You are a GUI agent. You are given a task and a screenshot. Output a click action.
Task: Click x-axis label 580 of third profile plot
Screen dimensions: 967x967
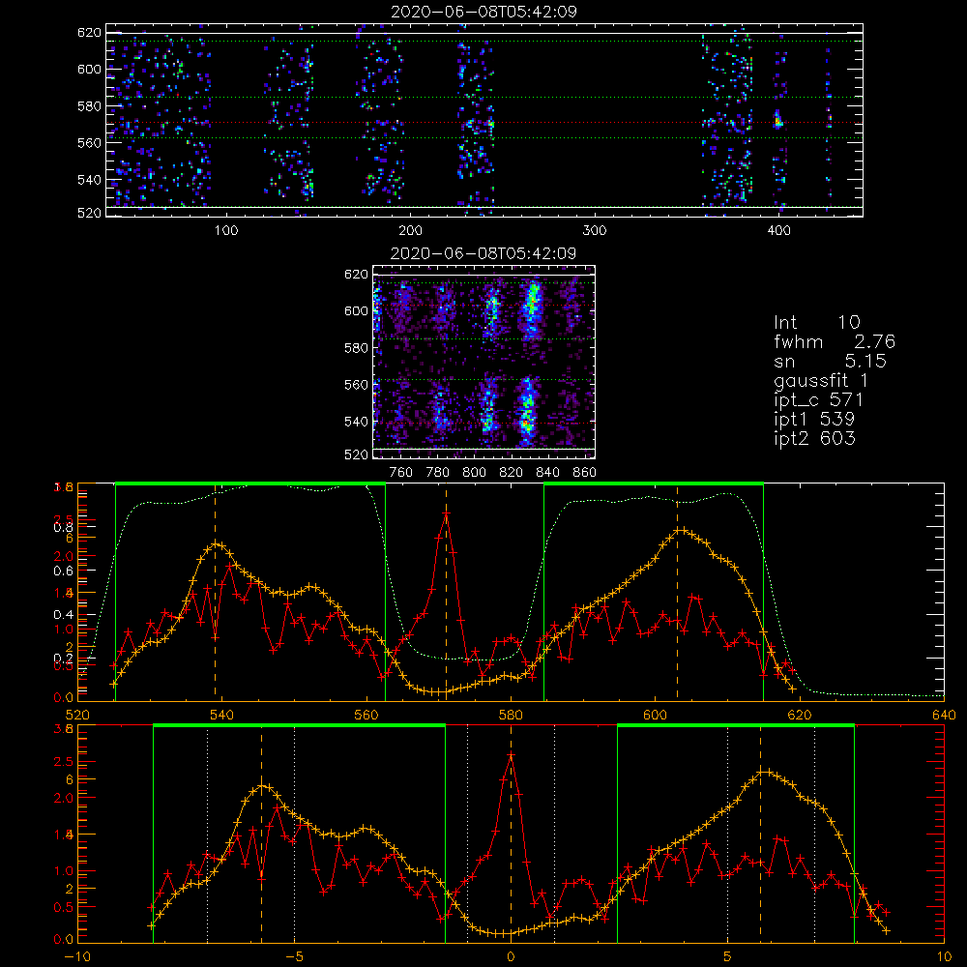tap(511, 716)
